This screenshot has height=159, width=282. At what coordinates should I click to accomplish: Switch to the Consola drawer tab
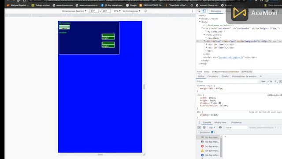[x=207, y=123]
